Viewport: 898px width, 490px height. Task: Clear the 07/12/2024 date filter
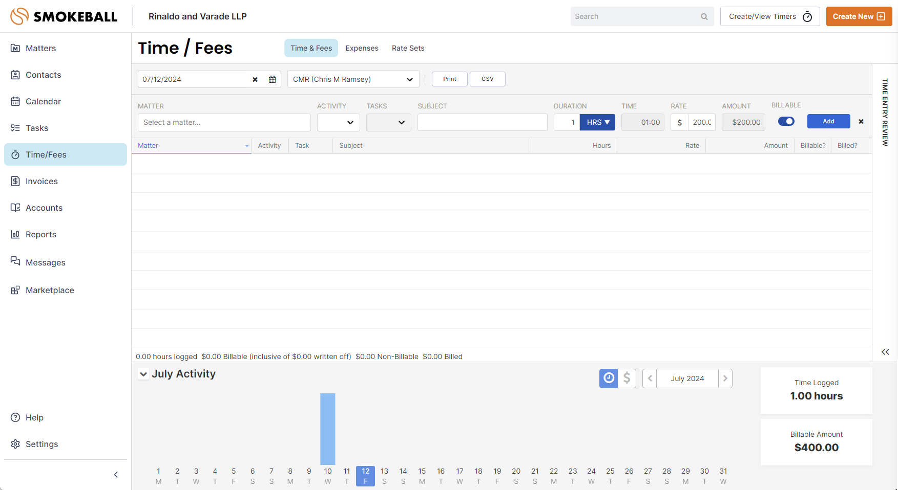point(255,79)
